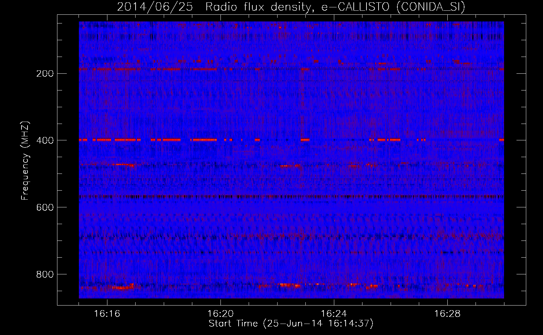Click the 'Frequency (MHZ)' axis label
Viewport: 543px width, 335px height.
25,160
